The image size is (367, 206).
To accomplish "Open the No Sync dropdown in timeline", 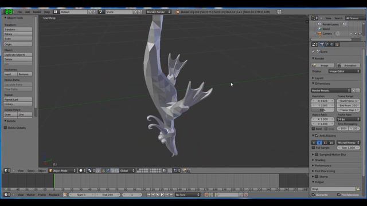I will [x=188, y=195].
